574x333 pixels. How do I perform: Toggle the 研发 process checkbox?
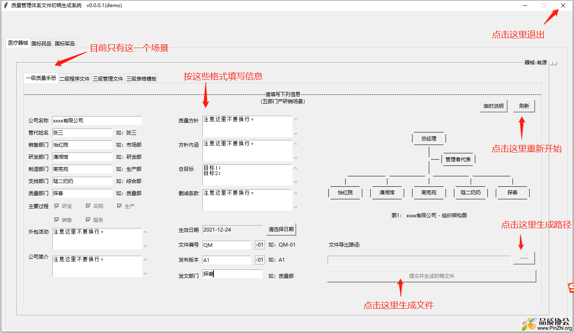pyautogui.click(x=57, y=206)
